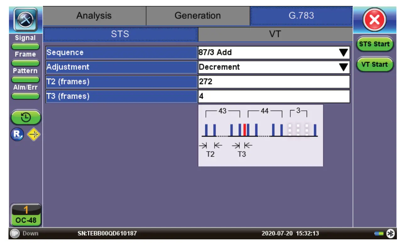
Task: Click the Adjustment row label
Action: click(121, 67)
